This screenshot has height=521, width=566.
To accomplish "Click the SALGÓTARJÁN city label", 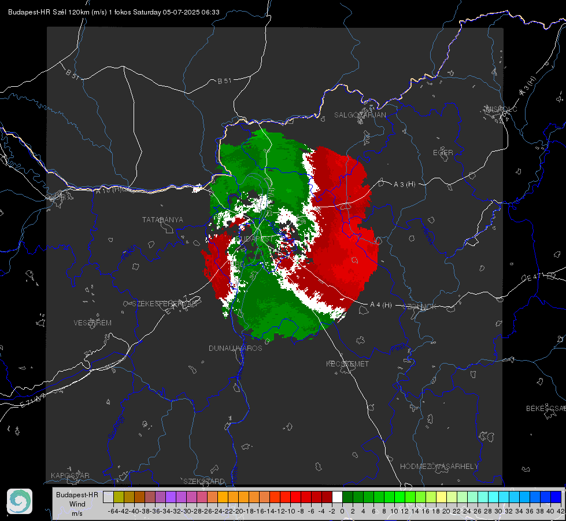I will 360,115.
